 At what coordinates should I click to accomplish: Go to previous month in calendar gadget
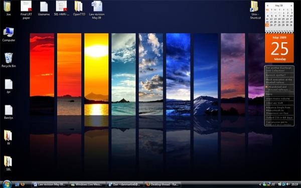coord(267,6)
